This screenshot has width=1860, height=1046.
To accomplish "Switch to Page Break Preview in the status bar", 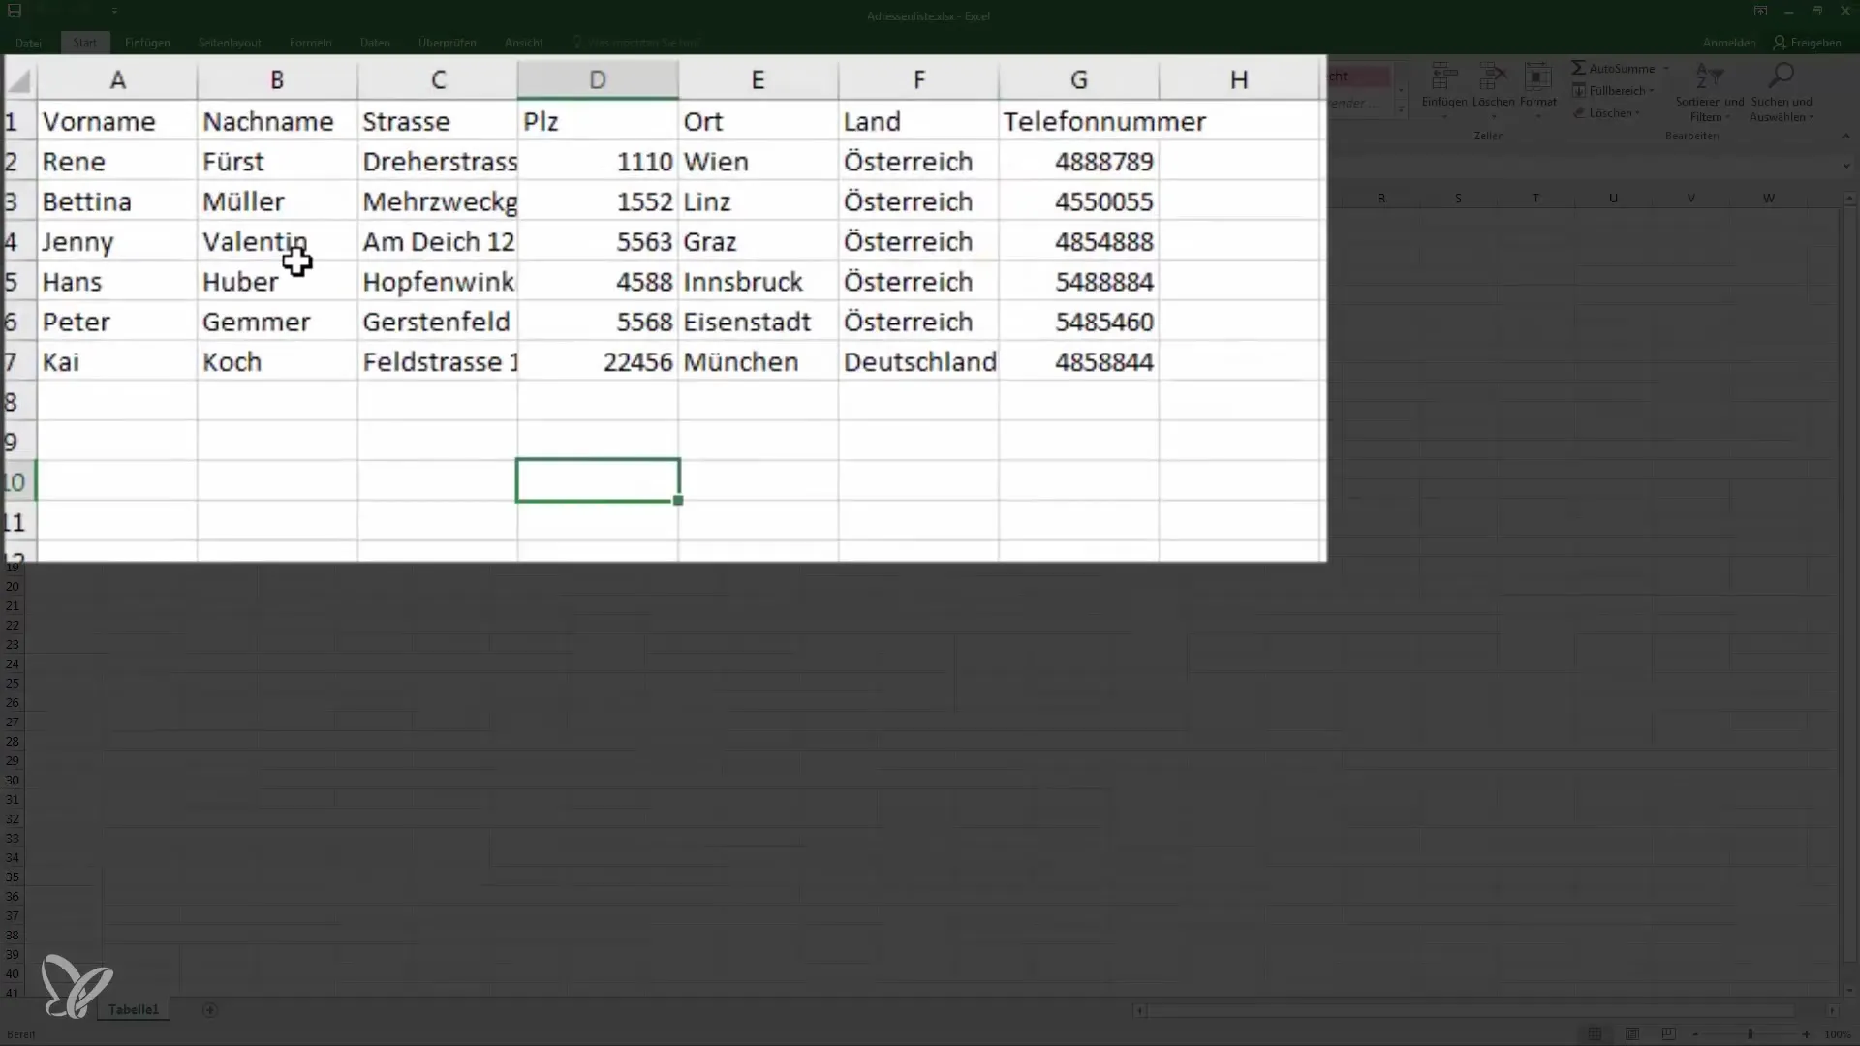I will point(1668,1034).
